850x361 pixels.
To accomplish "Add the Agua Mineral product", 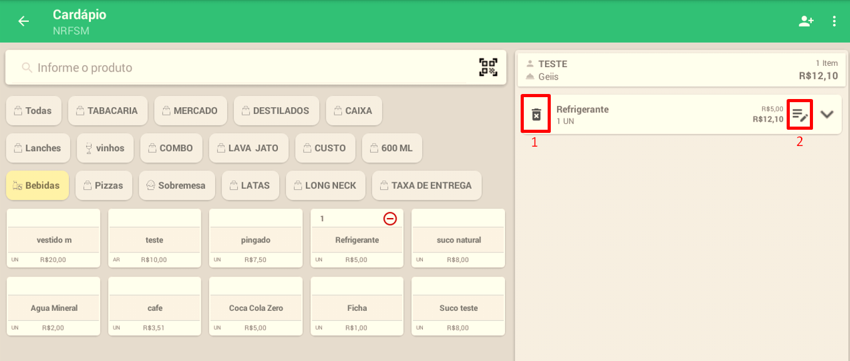I will 53,306.
